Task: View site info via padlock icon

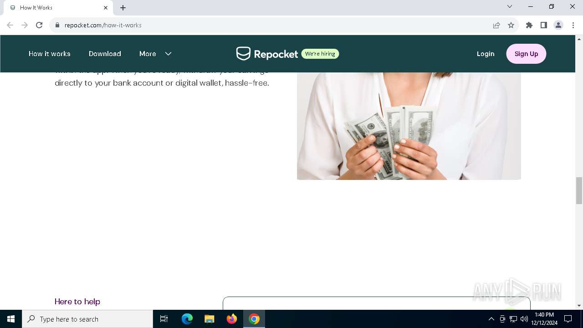Action: pyautogui.click(x=57, y=25)
